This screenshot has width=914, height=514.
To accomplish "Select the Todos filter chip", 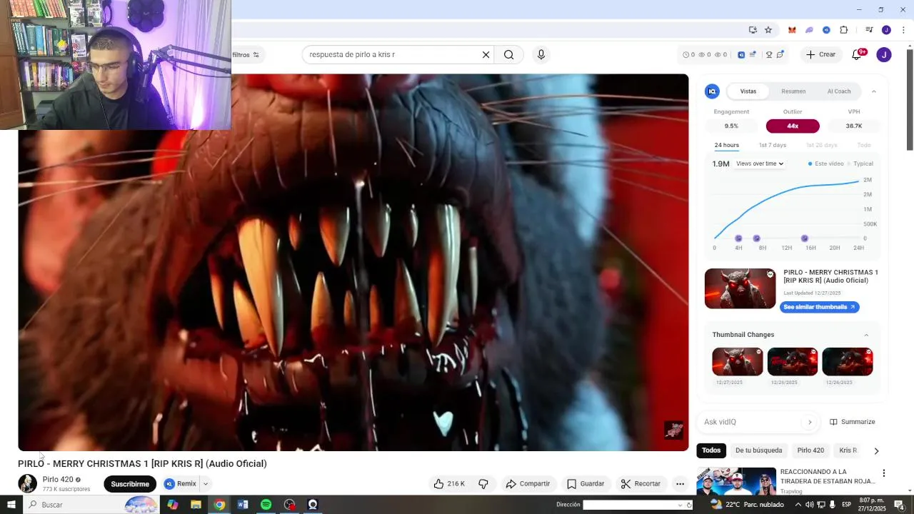I will [x=711, y=450].
